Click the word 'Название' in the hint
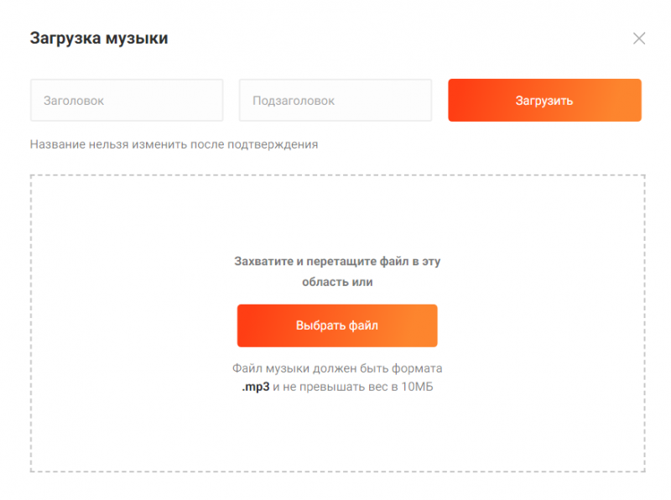This screenshot has width=671, height=500. click(56, 144)
